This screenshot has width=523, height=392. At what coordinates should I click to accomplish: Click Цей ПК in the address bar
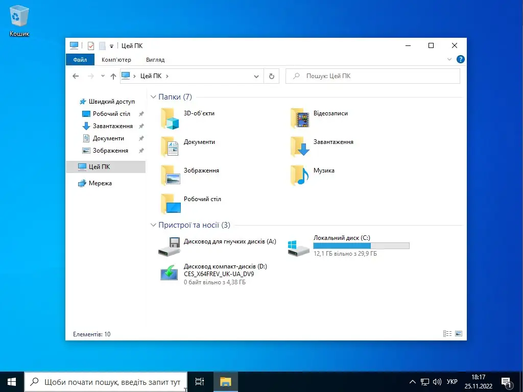(x=151, y=76)
